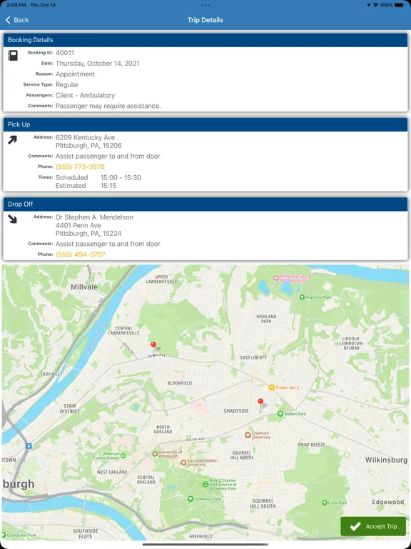Tap the Point Breeze map label

311,445
